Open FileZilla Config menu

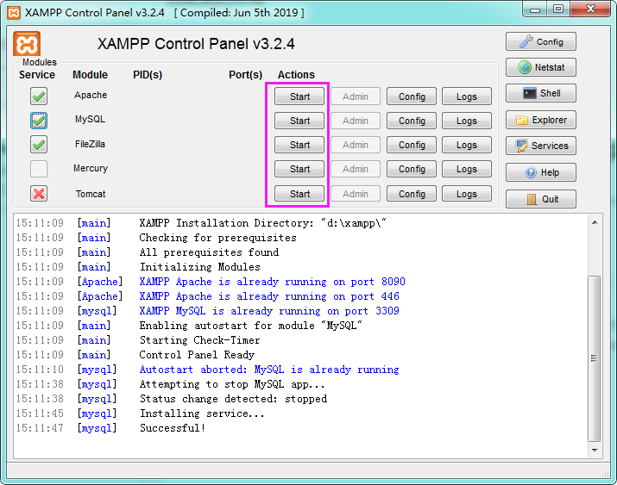[x=412, y=145]
